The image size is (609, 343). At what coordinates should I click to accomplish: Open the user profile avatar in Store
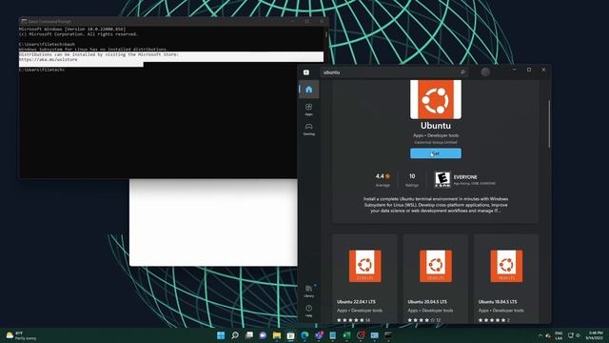485,72
